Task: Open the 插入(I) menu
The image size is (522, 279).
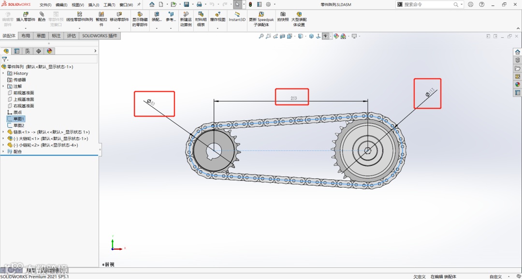Action: click(x=94, y=5)
